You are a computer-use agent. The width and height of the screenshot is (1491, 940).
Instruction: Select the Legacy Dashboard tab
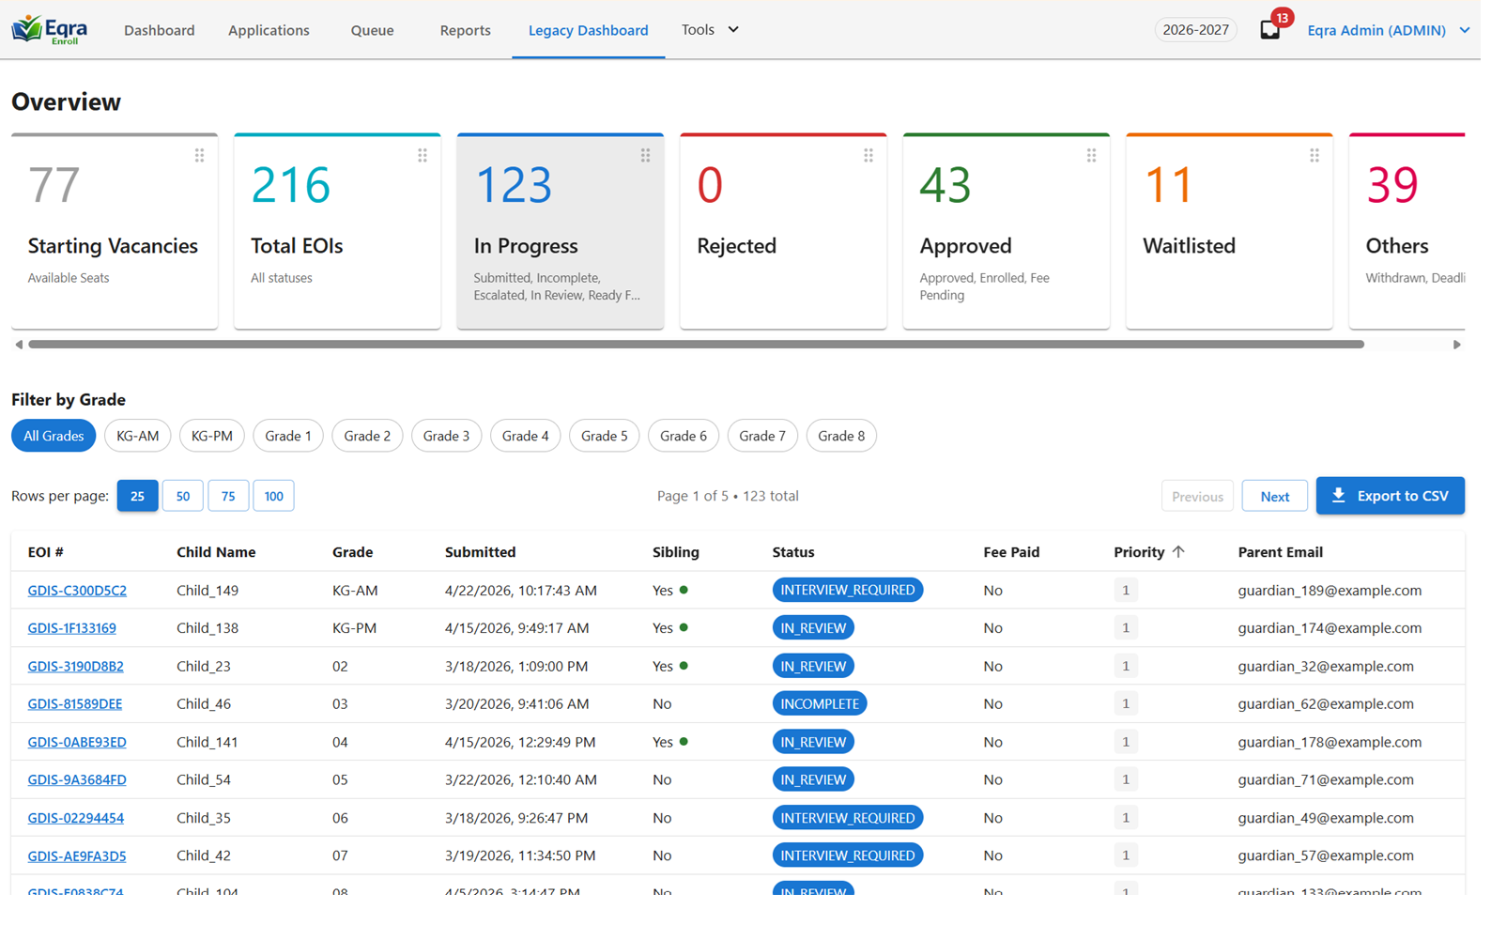[x=589, y=30]
